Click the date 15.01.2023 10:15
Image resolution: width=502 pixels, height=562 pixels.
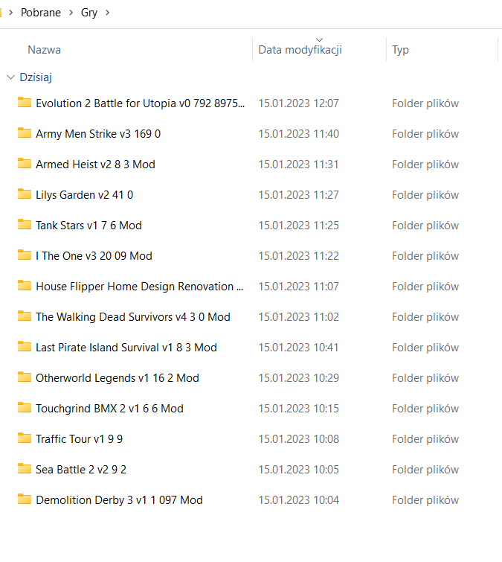click(x=299, y=408)
